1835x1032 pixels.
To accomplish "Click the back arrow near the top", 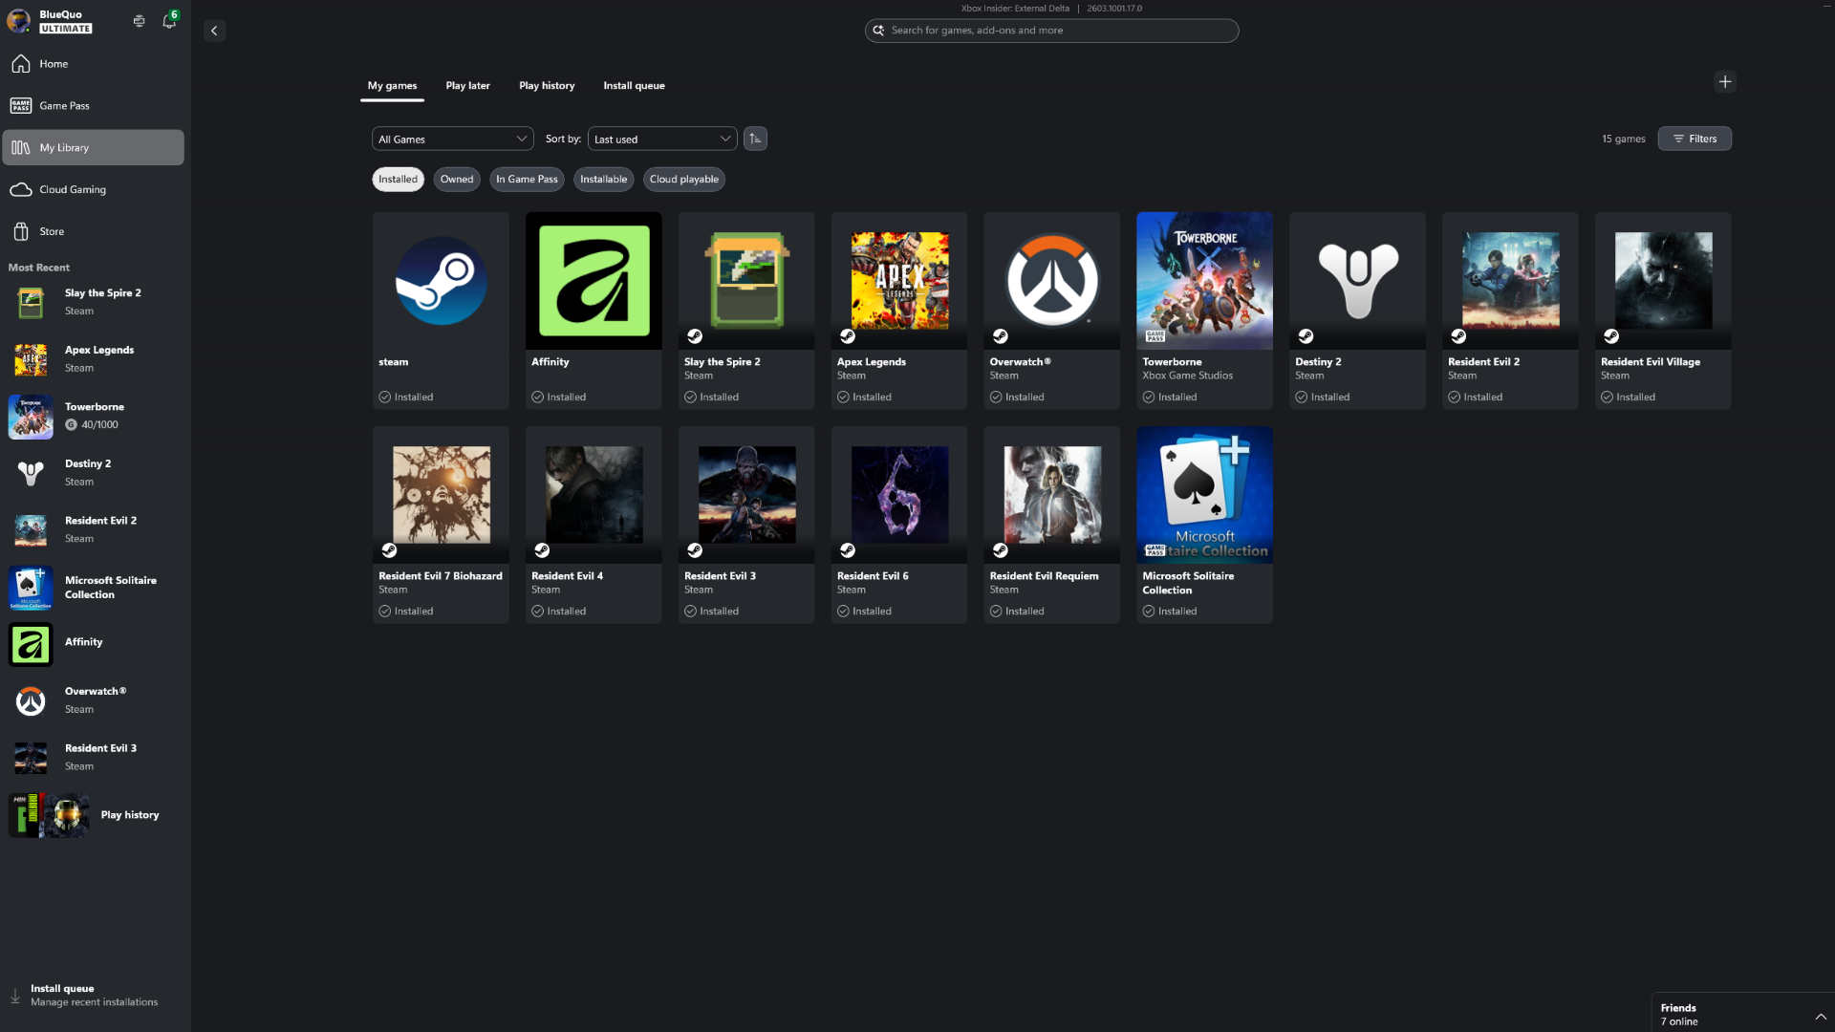I will coord(214,31).
